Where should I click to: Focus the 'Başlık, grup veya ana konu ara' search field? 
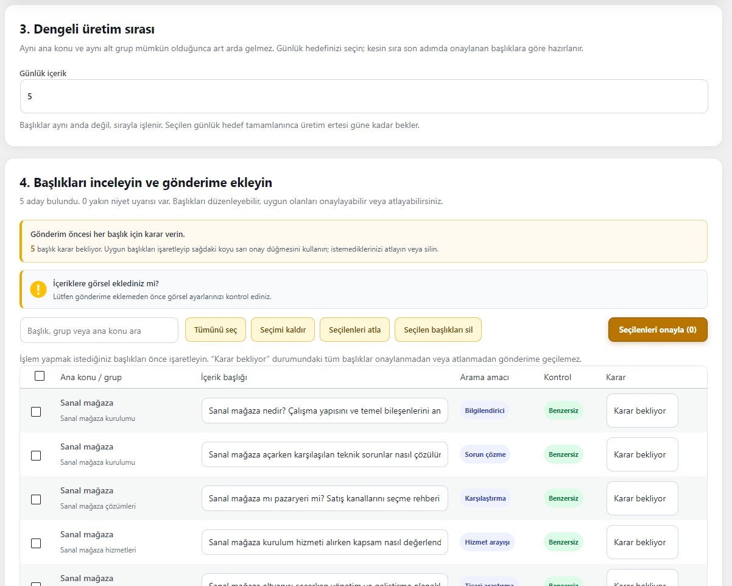pos(99,330)
